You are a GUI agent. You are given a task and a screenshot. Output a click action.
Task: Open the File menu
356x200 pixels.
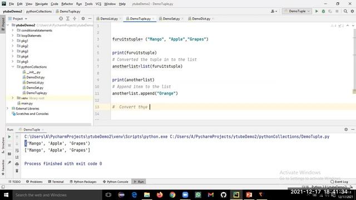pyautogui.click(x=11, y=4)
